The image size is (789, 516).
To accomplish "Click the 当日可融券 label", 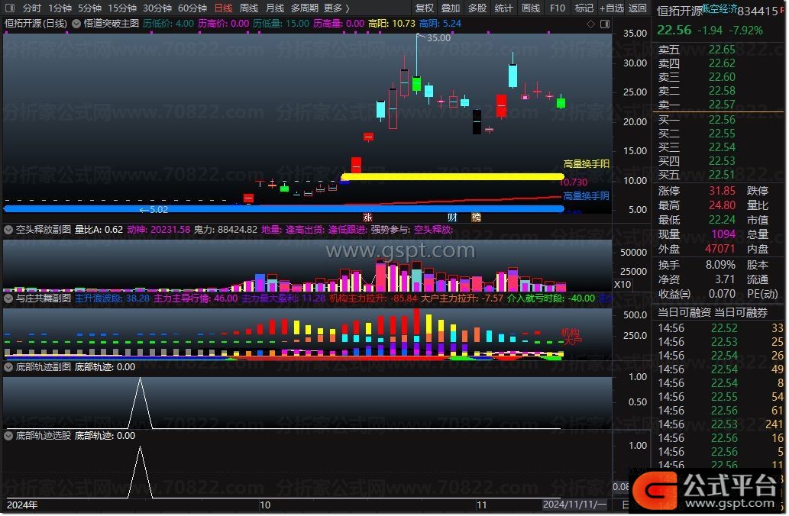I will click(741, 313).
